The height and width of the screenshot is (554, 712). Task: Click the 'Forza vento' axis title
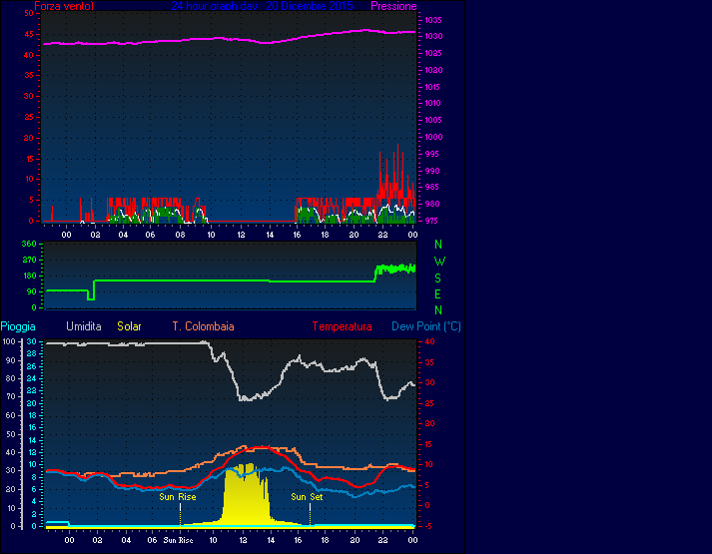pyautogui.click(x=64, y=6)
